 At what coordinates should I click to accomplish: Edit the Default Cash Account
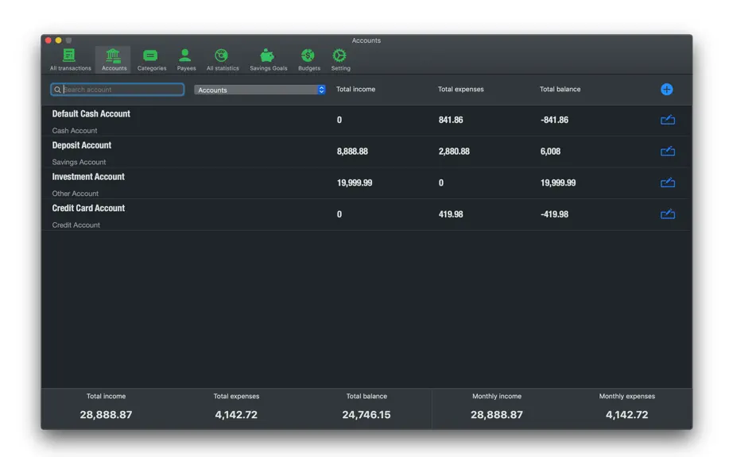(x=668, y=120)
